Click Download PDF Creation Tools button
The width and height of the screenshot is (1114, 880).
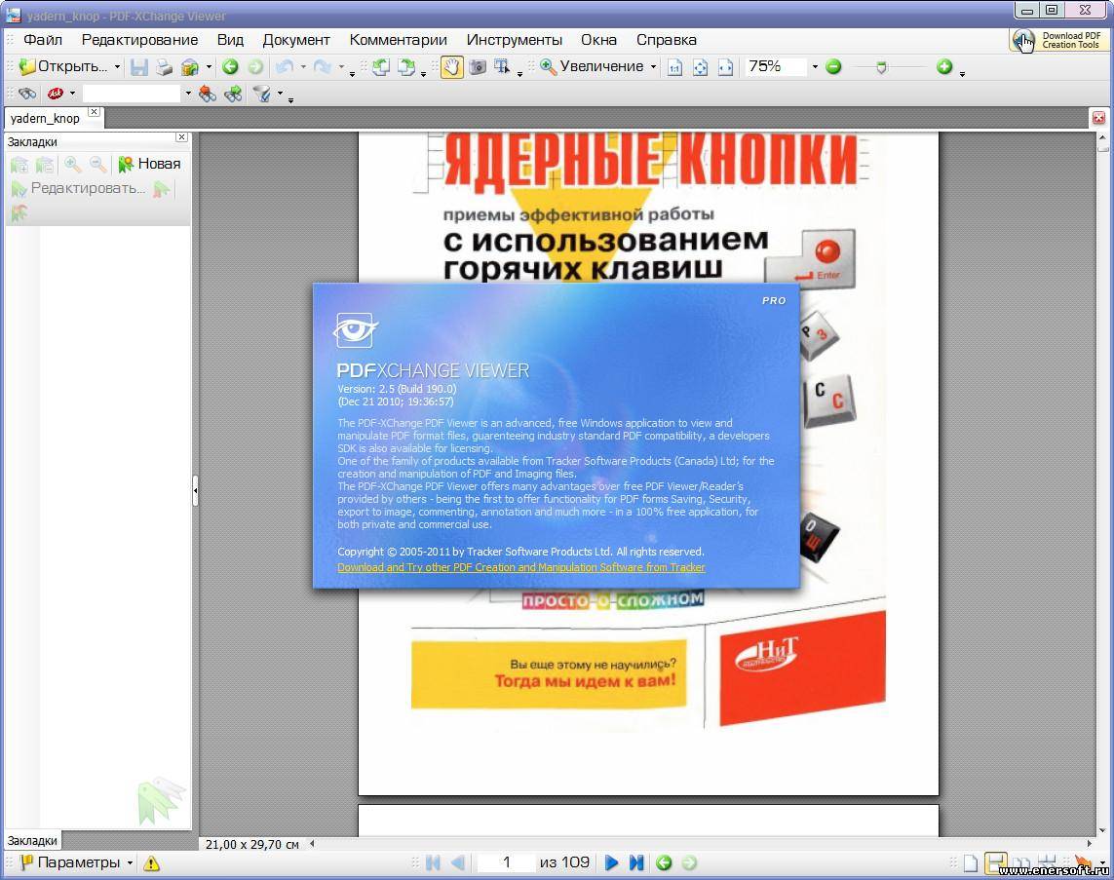pos(1057,40)
